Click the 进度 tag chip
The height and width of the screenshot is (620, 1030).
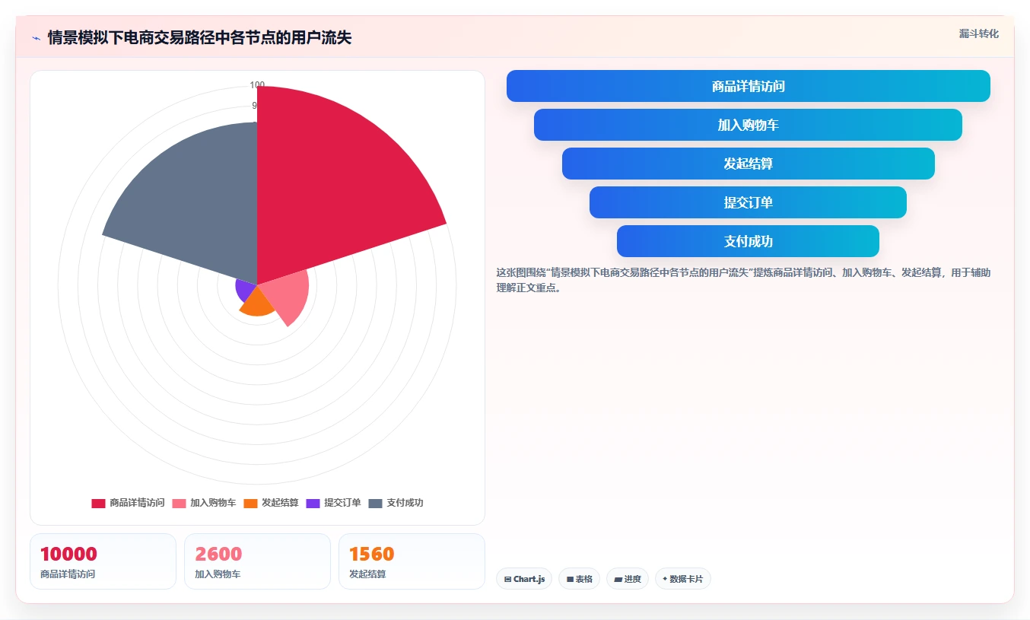[628, 579]
